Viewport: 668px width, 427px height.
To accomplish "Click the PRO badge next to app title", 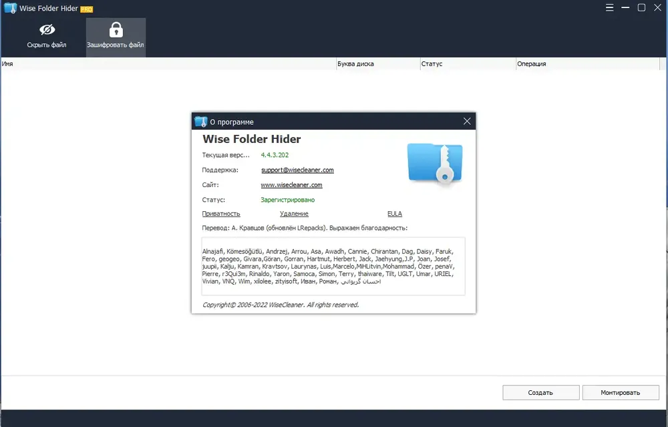I will pos(86,9).
